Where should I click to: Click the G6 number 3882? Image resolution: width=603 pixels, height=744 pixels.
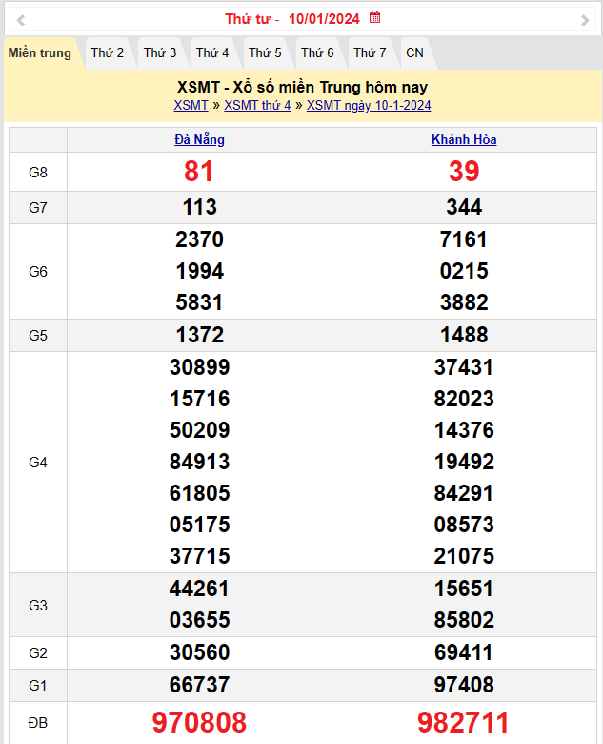pos(464,302)
